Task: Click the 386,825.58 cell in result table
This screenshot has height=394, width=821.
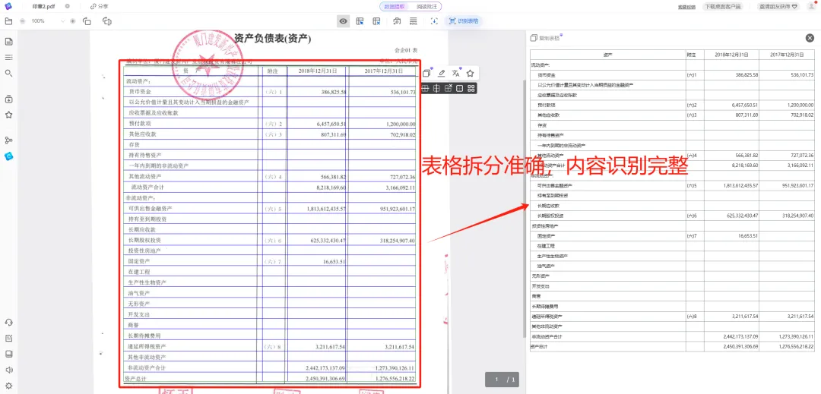Action: [732, 74]
